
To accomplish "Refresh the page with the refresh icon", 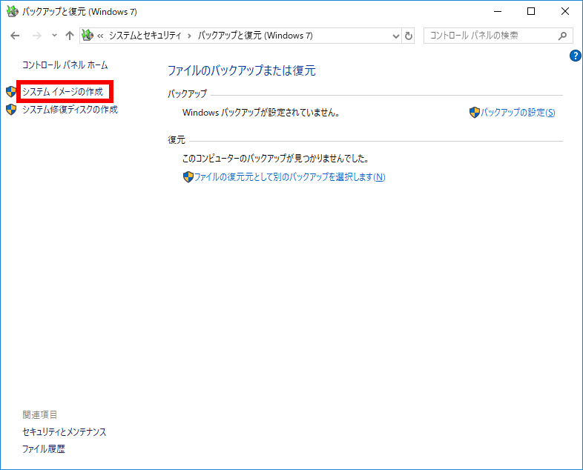I will pyautogui.click(x=409, y=36).
